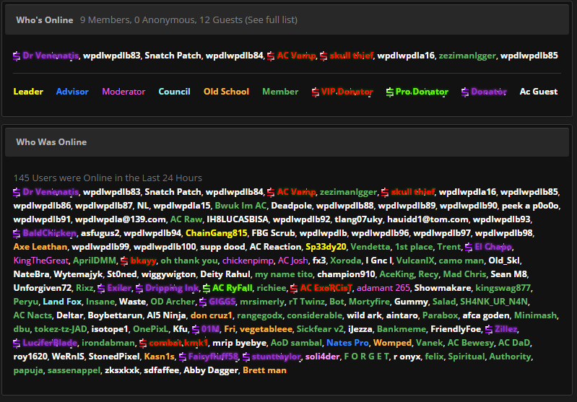Open zezimanlgger profile in Who's Online

467,56
